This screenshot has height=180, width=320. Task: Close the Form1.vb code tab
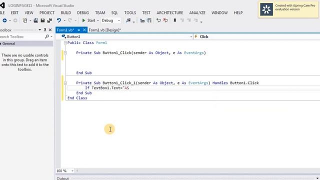(84, 30)
